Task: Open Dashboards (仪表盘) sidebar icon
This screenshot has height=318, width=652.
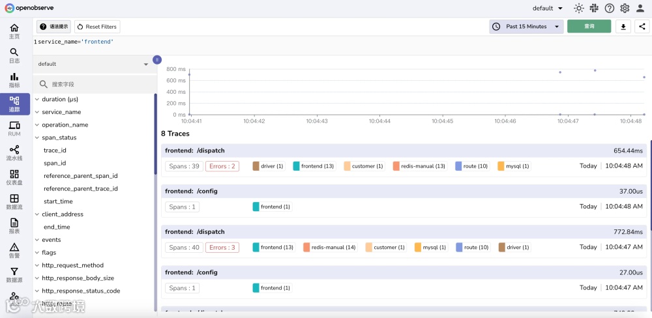Action: coord(14,177)
